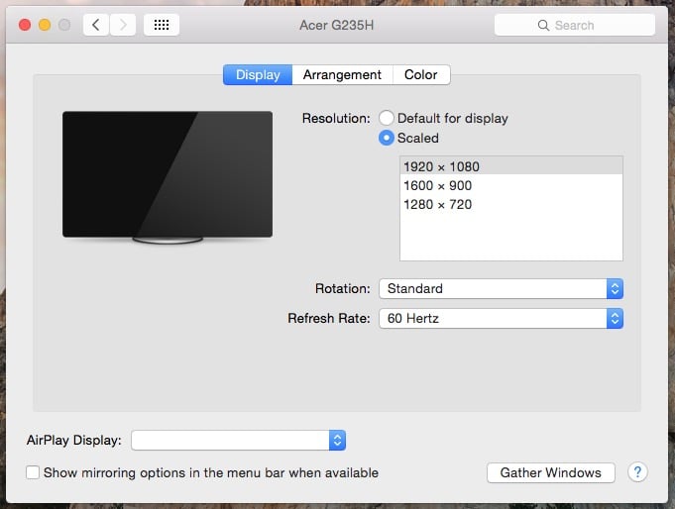Close the window with red button
This screenshot has width=675, height=509.
coord(25,25)
